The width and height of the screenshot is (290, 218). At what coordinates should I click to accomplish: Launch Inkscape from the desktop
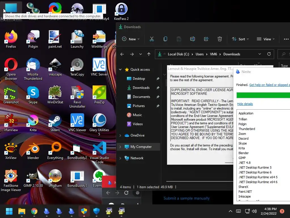click(55, 67)
